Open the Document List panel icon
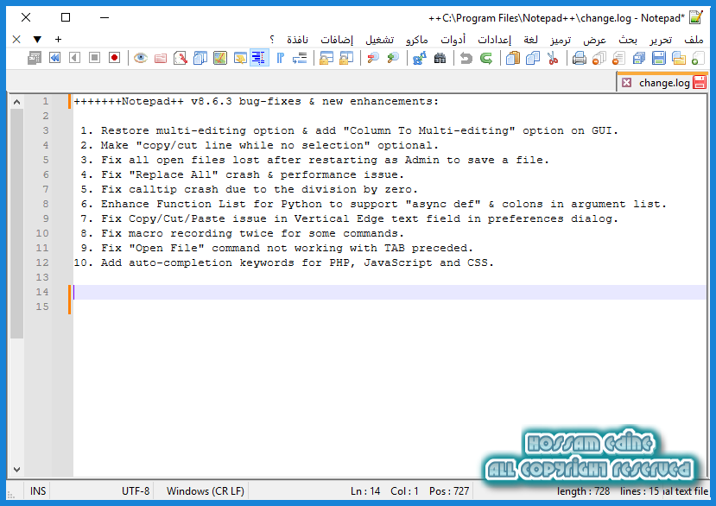Image resolution: width=716 pixels, height=506 pixels. (x=200, y=58)
